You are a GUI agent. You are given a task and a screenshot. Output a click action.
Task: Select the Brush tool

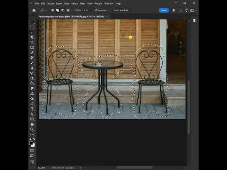click(32, 63)
